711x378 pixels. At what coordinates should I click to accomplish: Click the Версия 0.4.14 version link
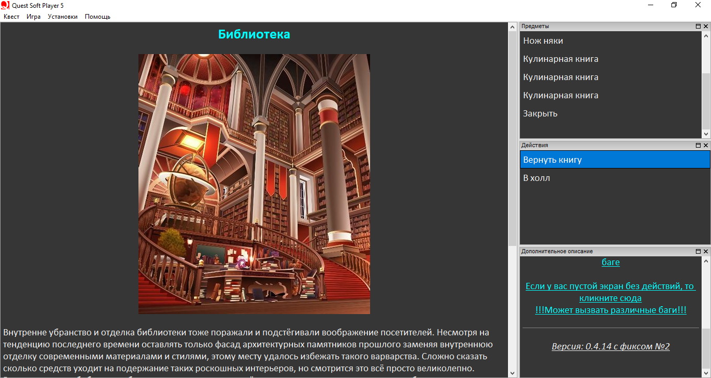click(x=610, y=346)
